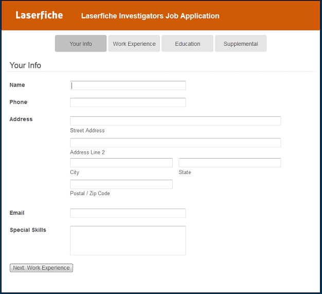Click the 'Postal / Zip Code' caption
Screen dimensions: 322x294
(x=90, y=193)
